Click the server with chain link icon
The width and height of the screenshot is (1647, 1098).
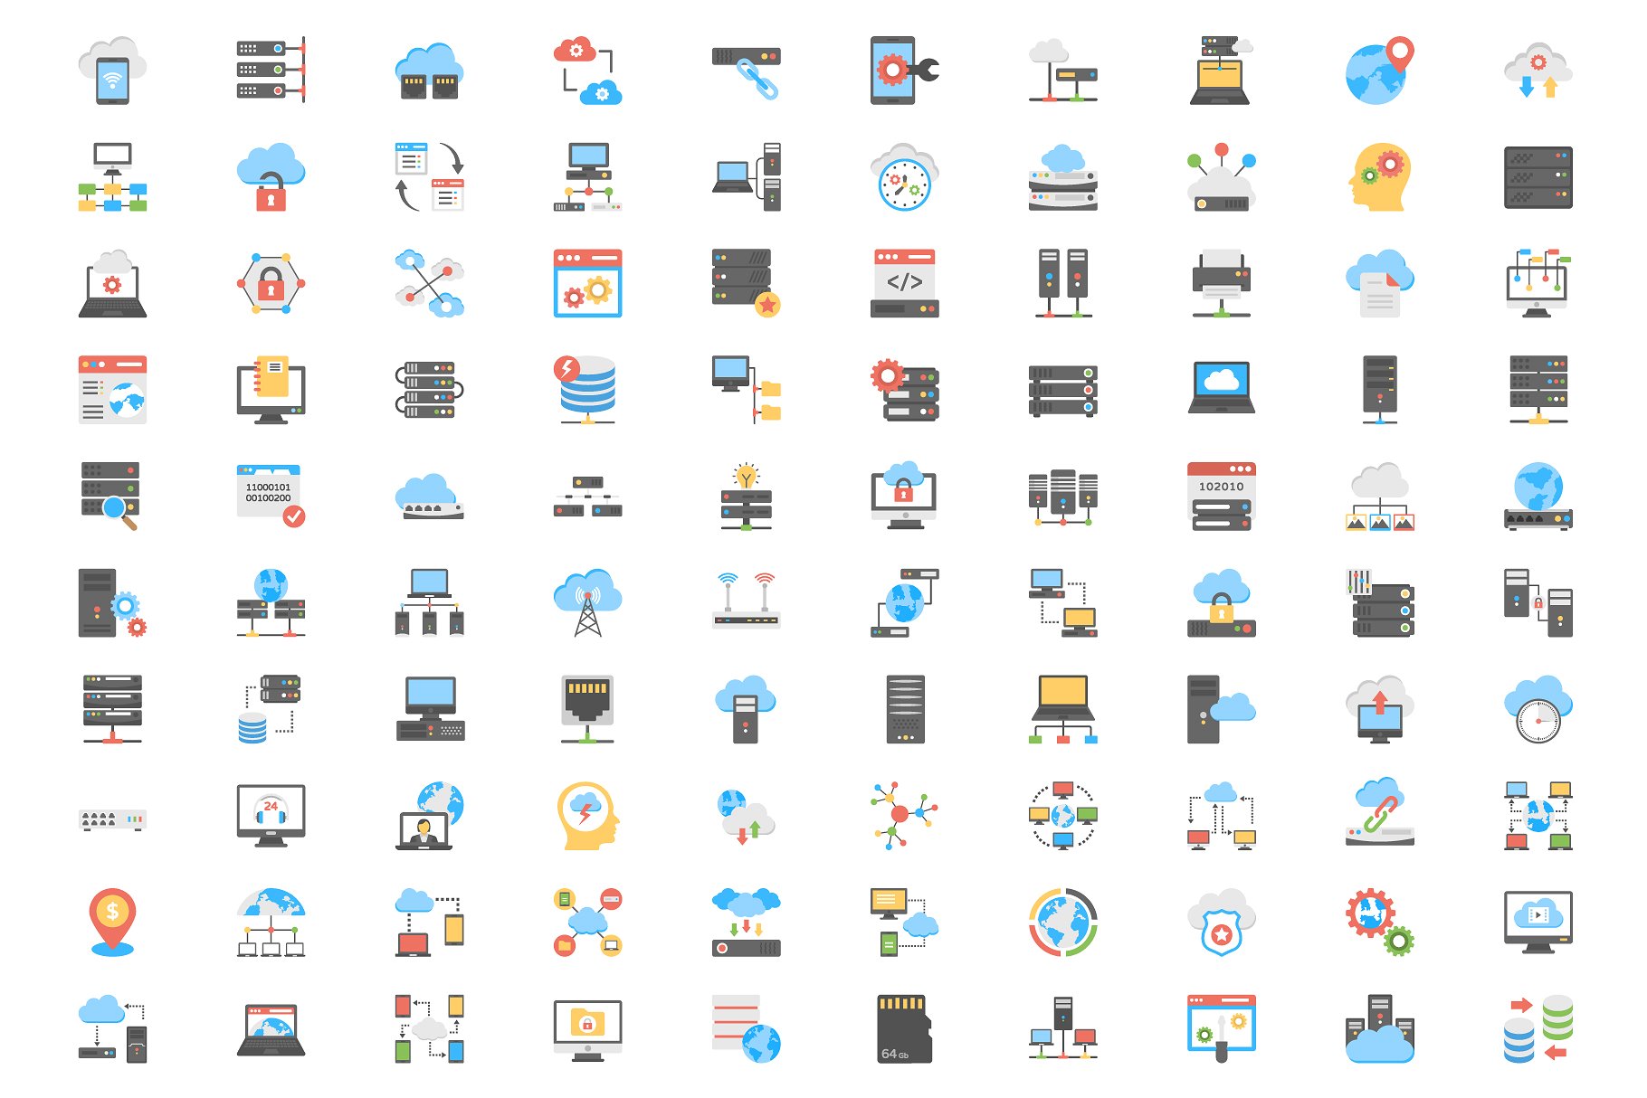click(747, 72)
